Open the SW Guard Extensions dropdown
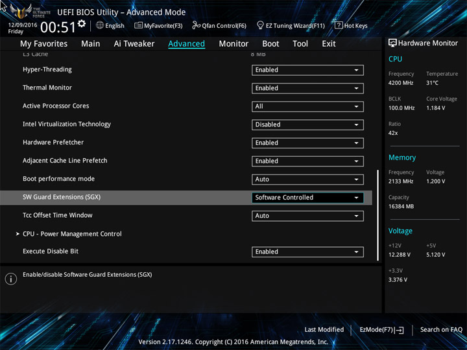The image size is (467, 350). click(x=307, y=198)
